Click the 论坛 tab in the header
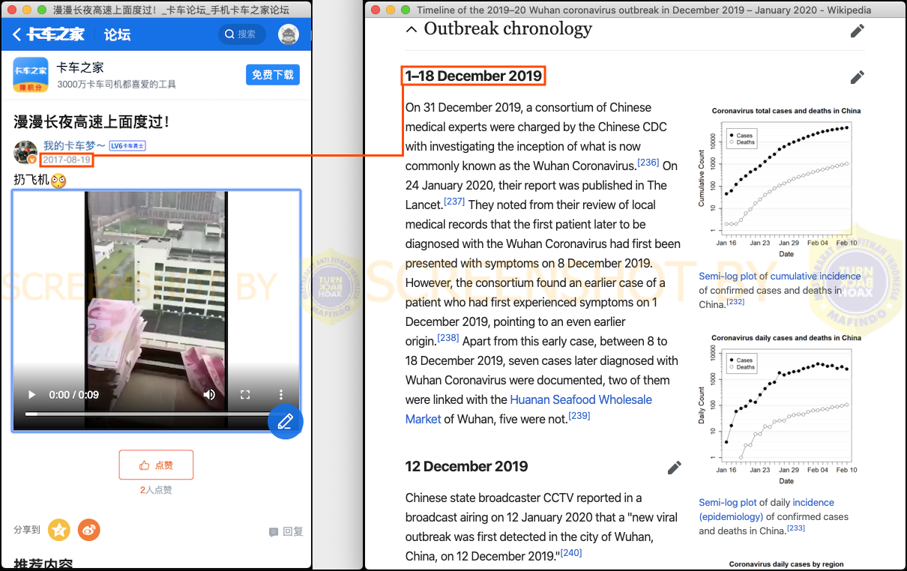The height and width of the screenshot is (571, 907). click(x=117, y=34)
